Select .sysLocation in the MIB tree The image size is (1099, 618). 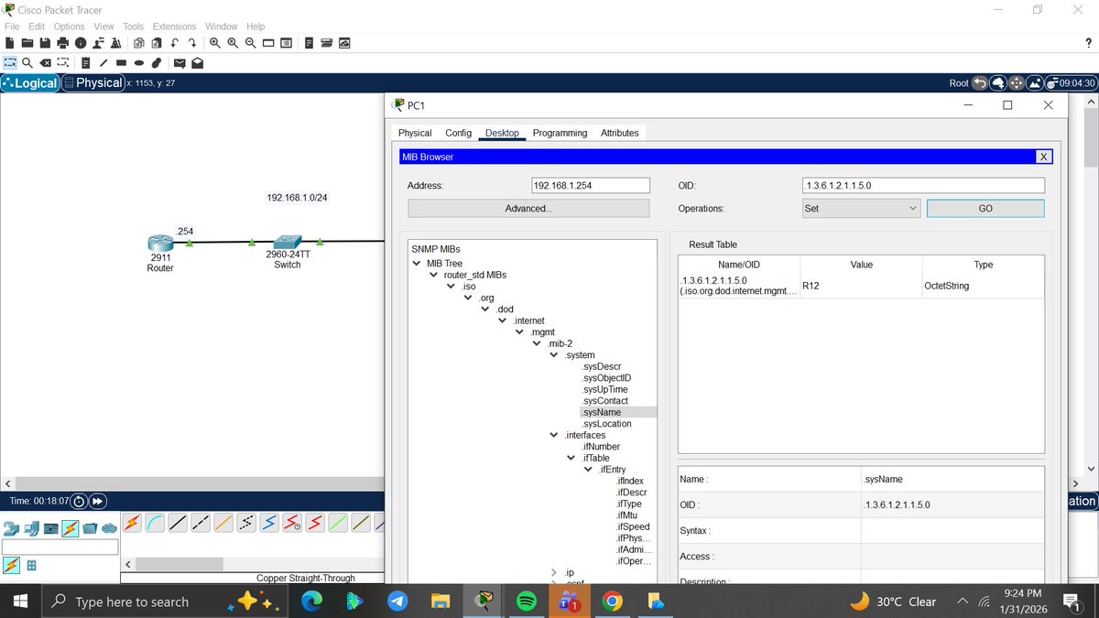(x=606, y=424)
